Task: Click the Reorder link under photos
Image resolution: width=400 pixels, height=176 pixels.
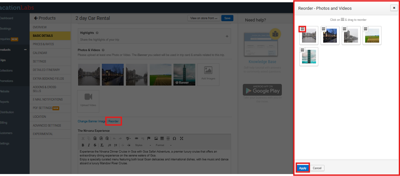Action: (114, 121)
